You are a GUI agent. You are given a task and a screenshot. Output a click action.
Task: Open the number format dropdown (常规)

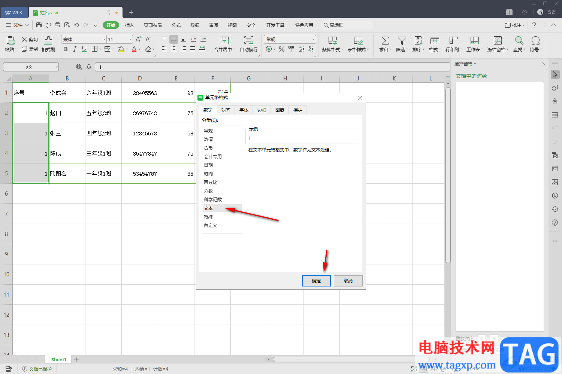pyautogui.click(x=314, y=39)
